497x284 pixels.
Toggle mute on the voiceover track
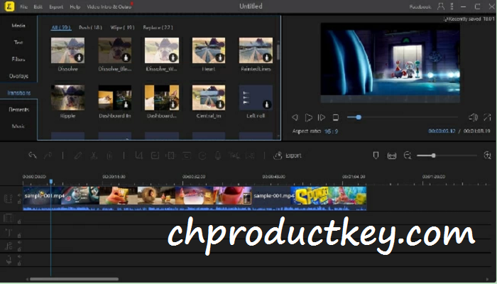pyautogui.click(x=19, y=256)
